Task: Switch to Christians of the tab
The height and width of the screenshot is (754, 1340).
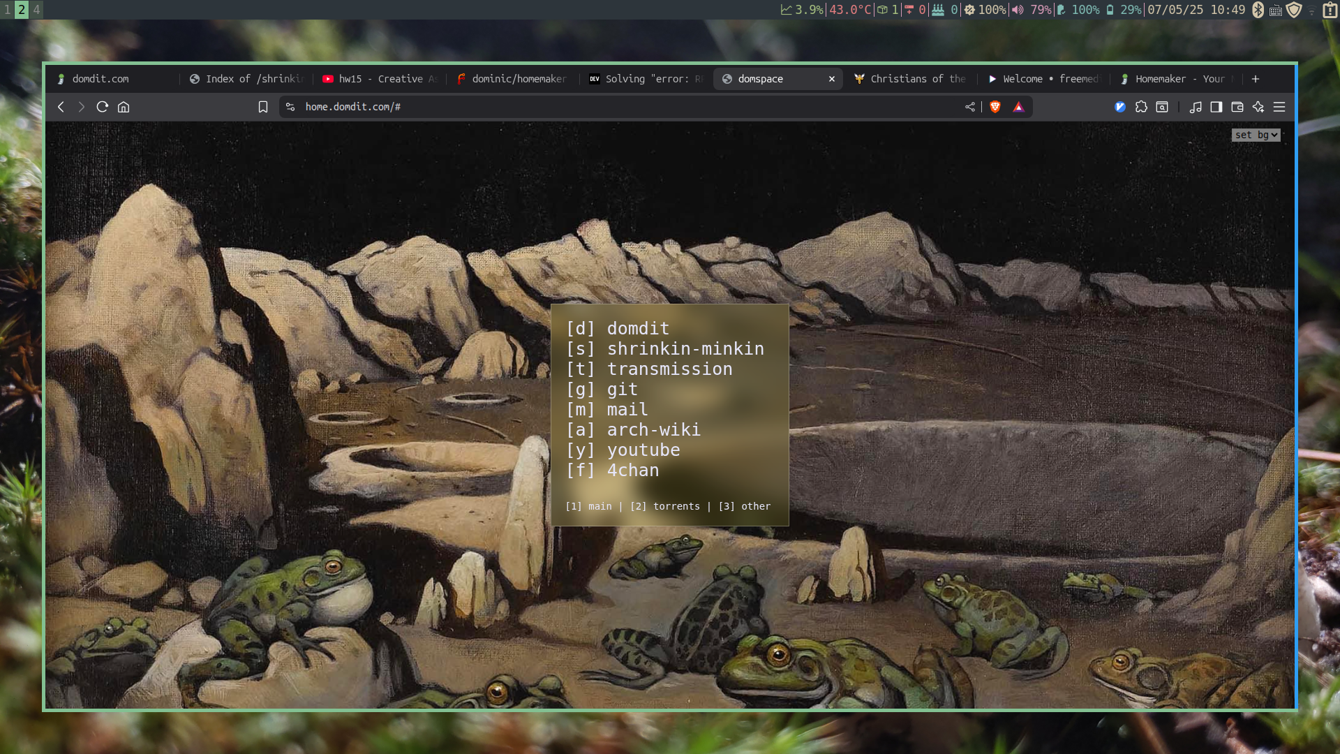Action: (911, 79)
